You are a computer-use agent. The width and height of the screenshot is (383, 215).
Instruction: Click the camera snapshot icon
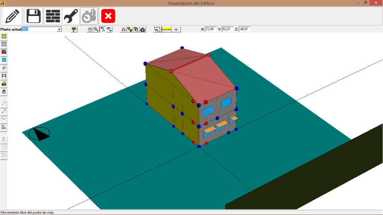click(x=142, y=29)
